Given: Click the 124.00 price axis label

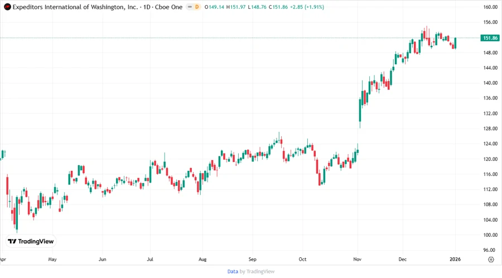Looking at the screenshot, I should pos(490,143).
